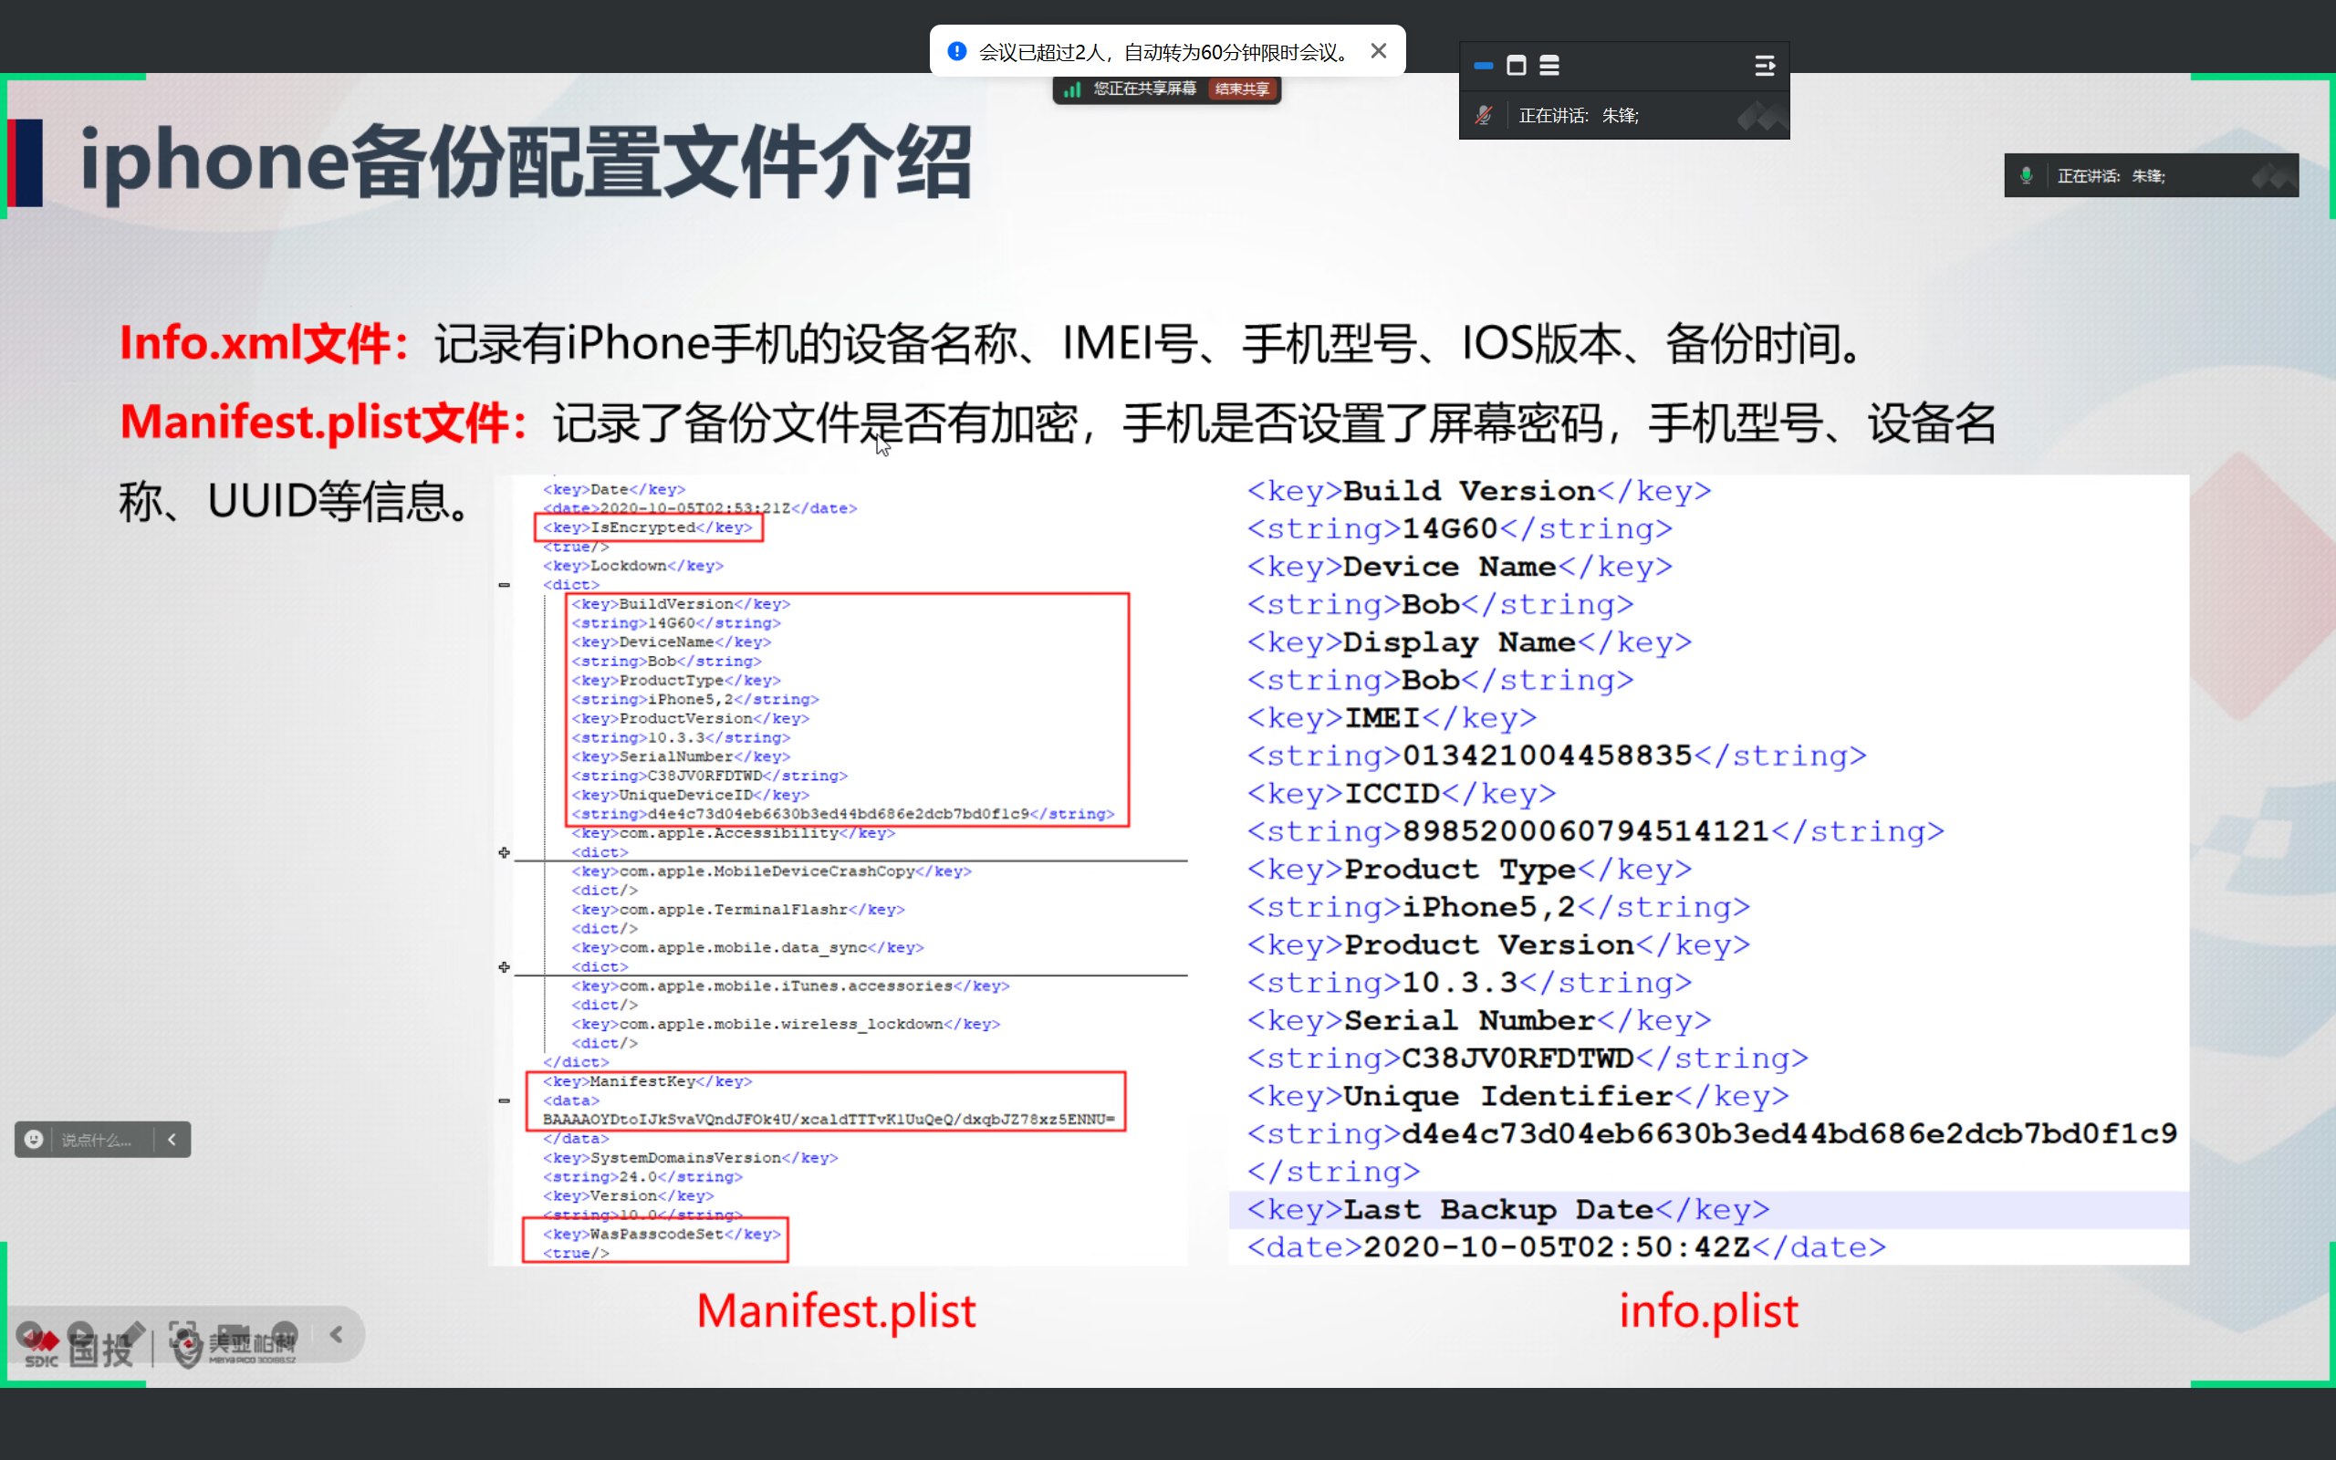Click the date value 2020-10-05T02:50:42Z
Image resolution: width=2336 pixels, height=1460 pixels.
click(x=1557, y=1247)
